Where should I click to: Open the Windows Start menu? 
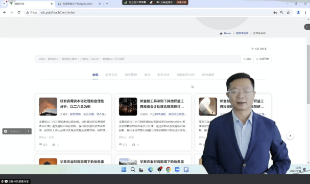click(x=124, y=170)
